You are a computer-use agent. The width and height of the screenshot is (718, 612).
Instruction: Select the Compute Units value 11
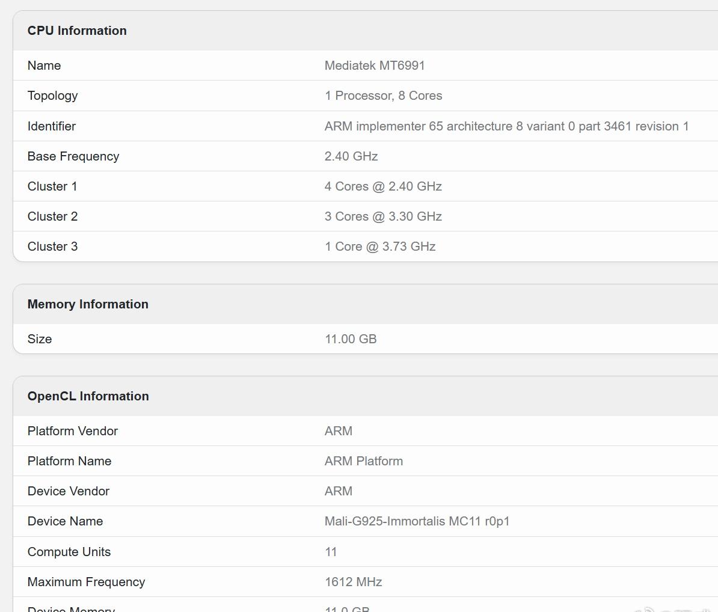[x=331, y=552]
